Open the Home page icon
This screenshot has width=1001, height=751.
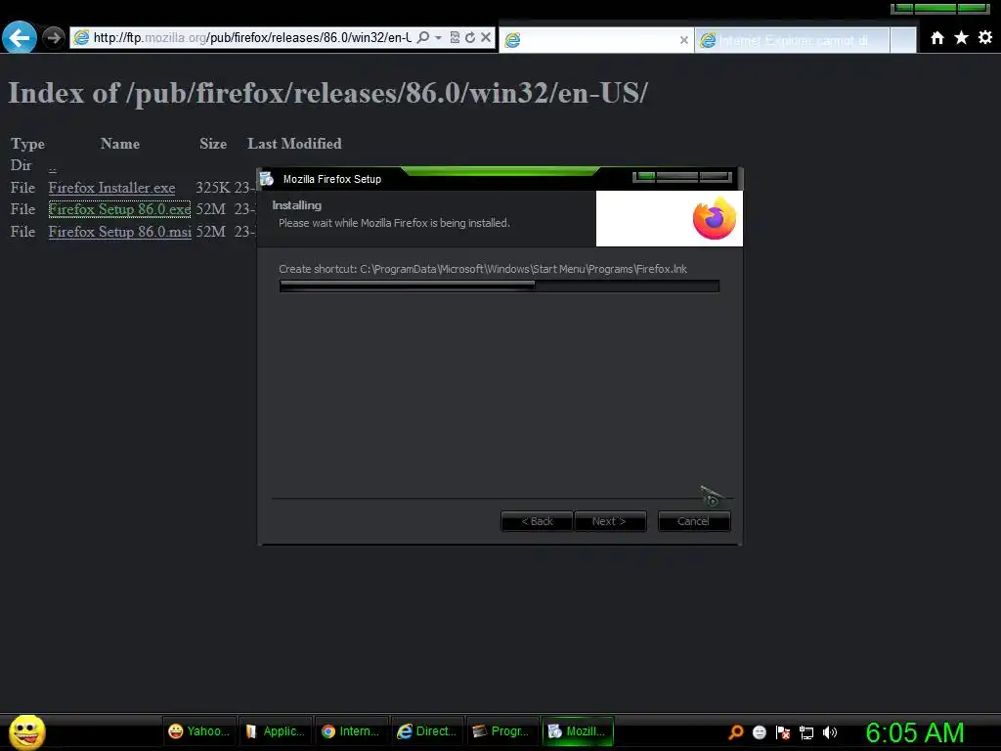tap(937, 38)
